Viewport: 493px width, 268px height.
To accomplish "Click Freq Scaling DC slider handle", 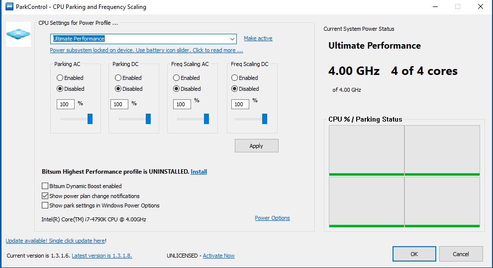I will pos(265,119).
